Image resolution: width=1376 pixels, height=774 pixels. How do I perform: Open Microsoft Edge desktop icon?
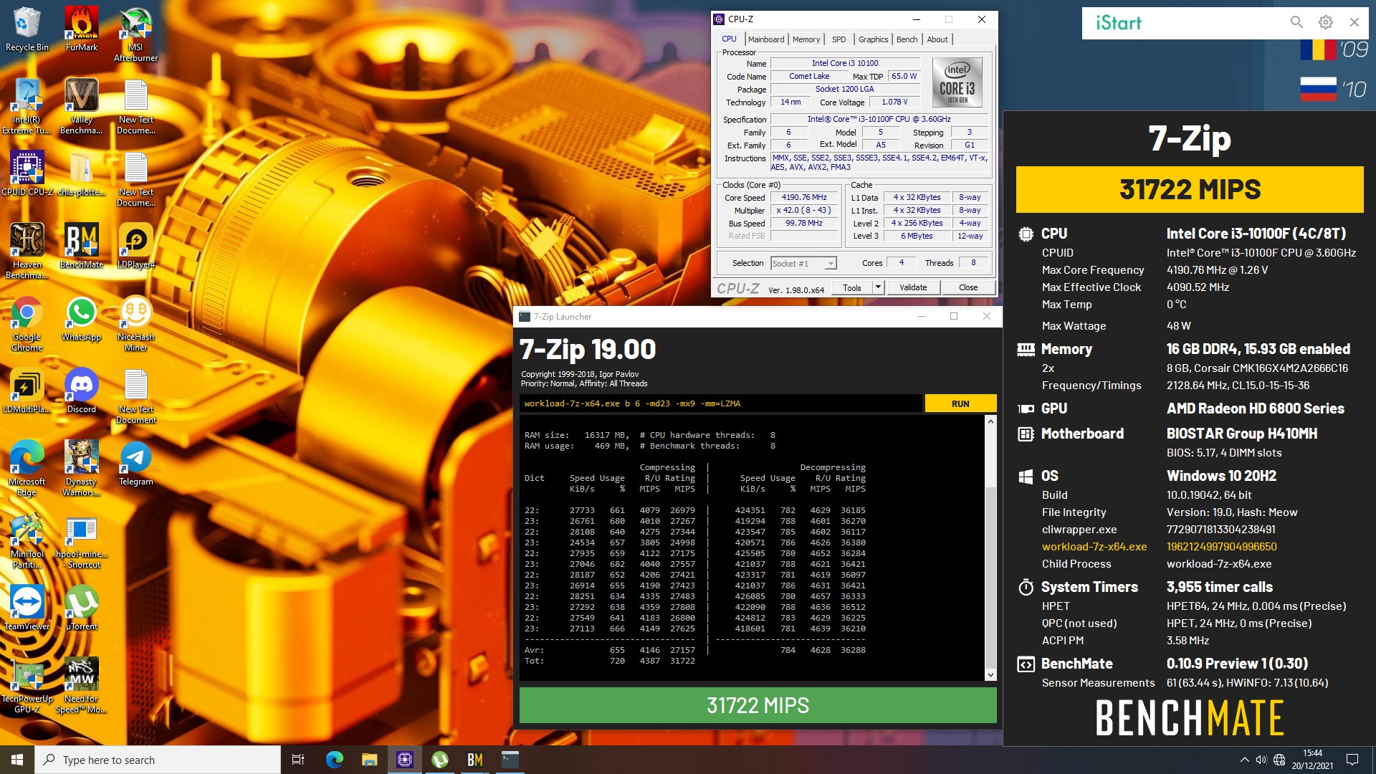(27, 469)
